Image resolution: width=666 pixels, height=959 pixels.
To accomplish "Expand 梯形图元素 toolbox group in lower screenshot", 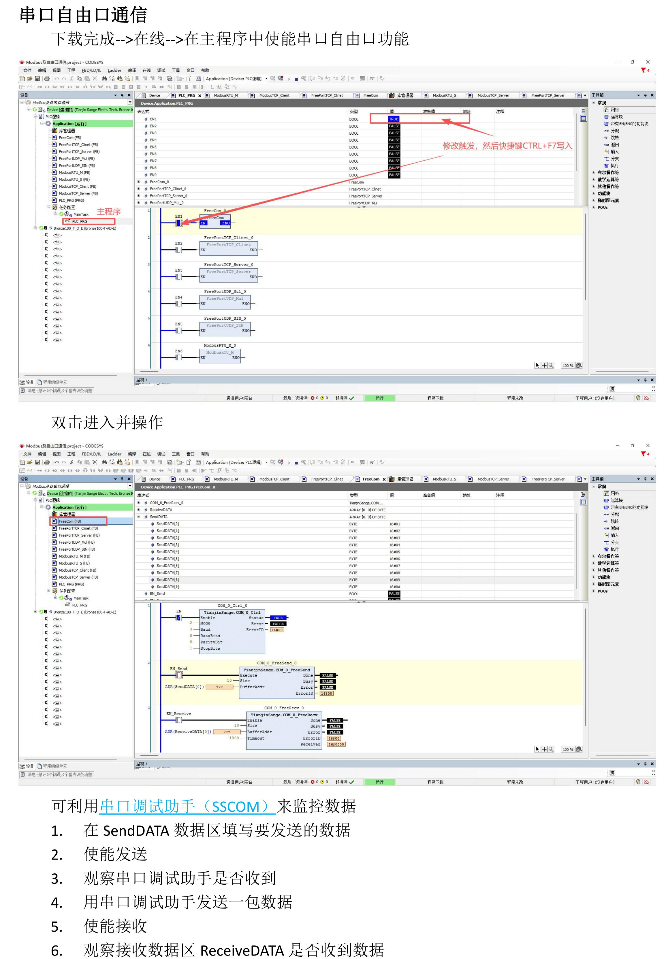I will pyautogui.click(x=594, y=584).
